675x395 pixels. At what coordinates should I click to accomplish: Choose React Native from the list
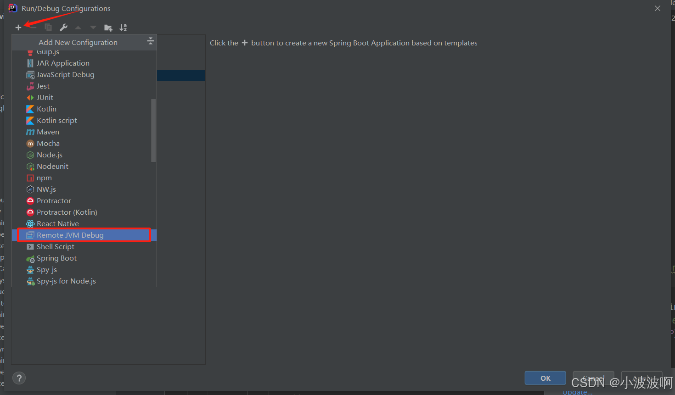[84, 223]
